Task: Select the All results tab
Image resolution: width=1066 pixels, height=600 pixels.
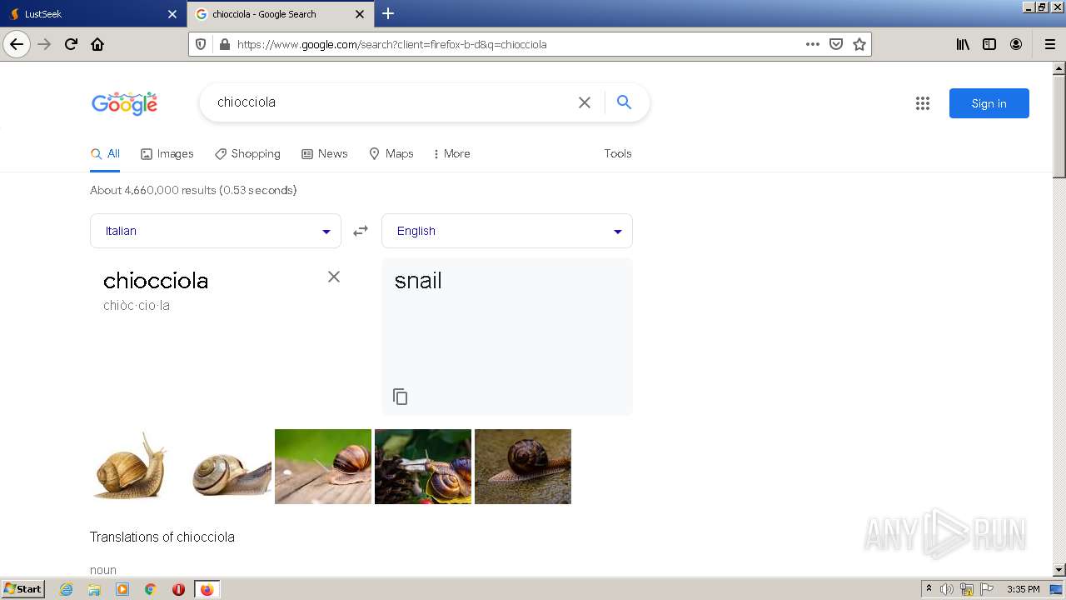Action: coord(105,153)
